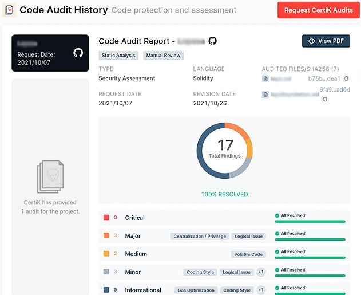The height and width of the screenshot is (295, 361).
Task: Click the Code Audit History shield logo icon
Action: [9, 10]
